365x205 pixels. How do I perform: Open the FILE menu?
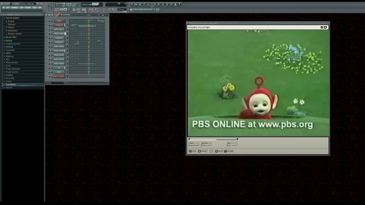4,7
